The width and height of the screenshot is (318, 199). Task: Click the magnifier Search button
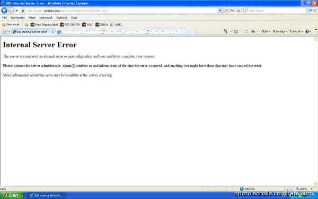310,11
